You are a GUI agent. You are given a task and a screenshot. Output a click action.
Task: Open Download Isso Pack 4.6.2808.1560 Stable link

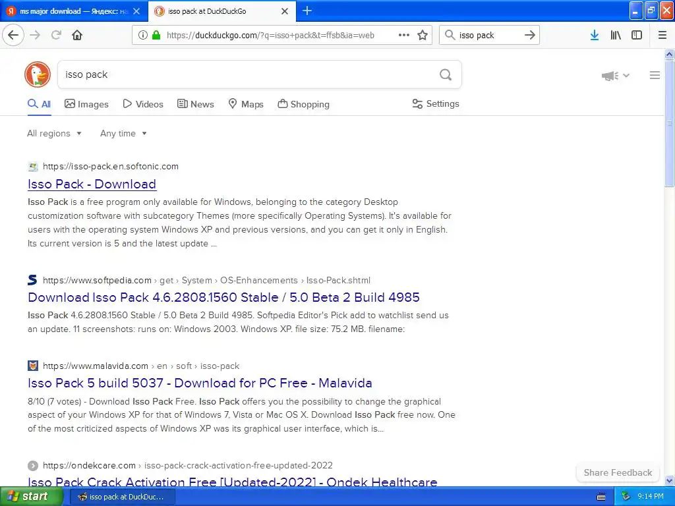click(223, 297)
